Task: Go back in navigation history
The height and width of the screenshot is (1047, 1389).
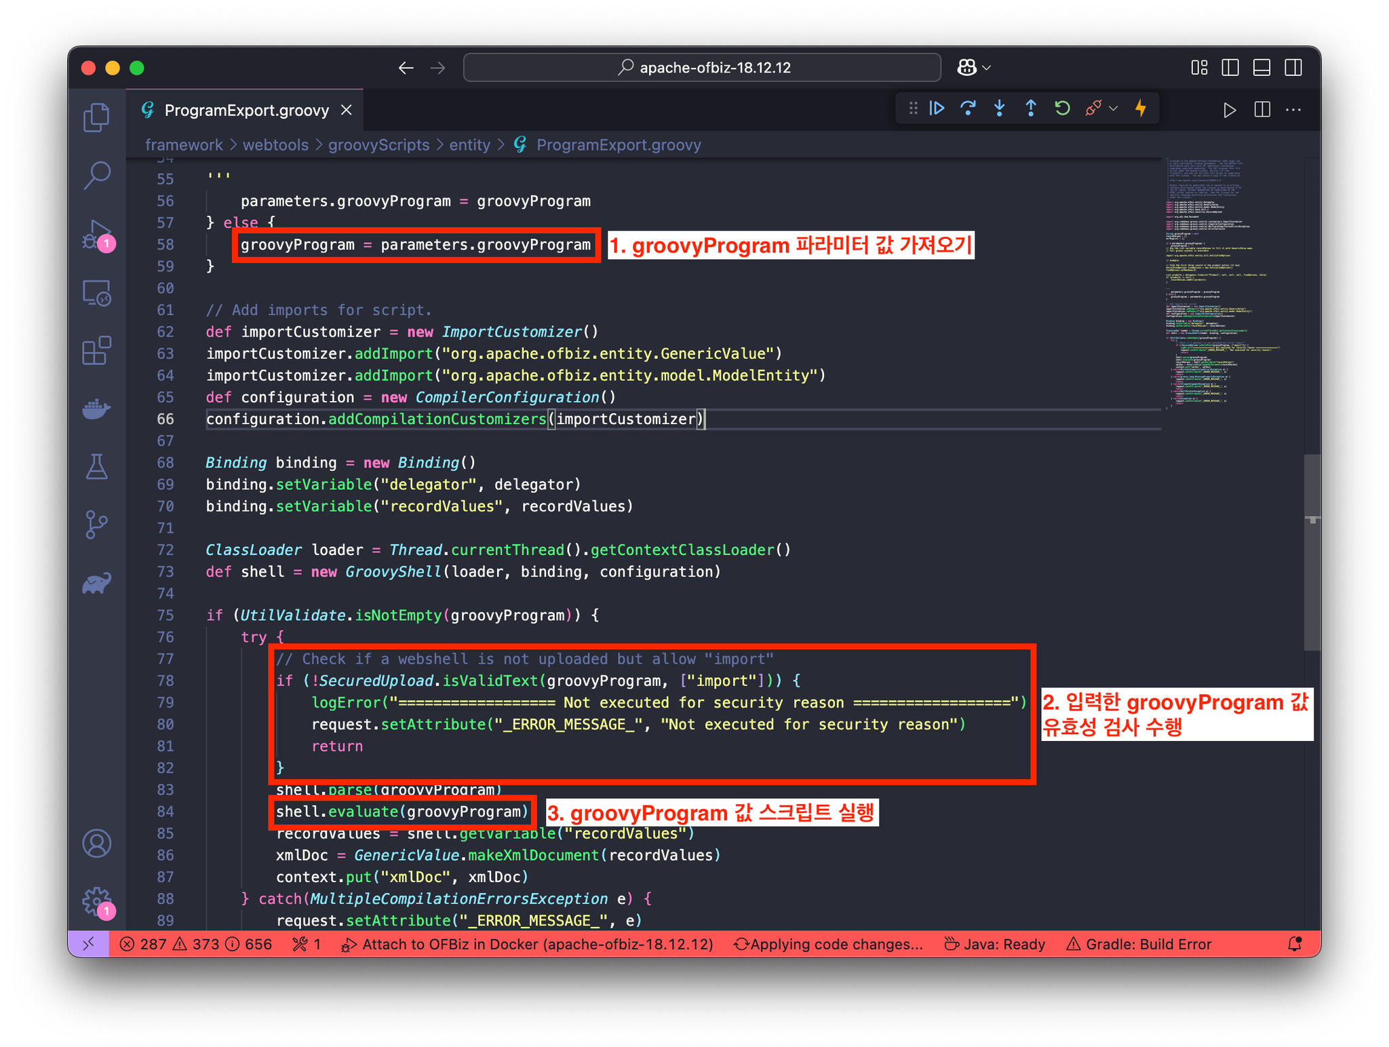Action: [406, 68]
